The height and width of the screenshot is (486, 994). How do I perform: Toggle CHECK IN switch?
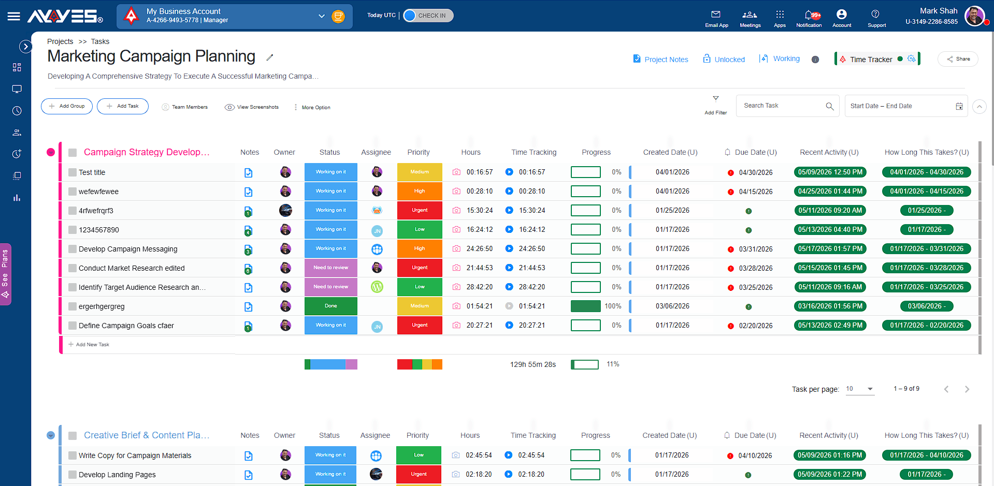tap(428, 16)
